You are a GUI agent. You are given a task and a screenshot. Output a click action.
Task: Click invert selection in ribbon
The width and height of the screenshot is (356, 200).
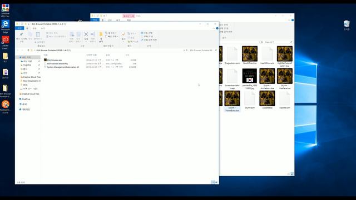(149, 40)
